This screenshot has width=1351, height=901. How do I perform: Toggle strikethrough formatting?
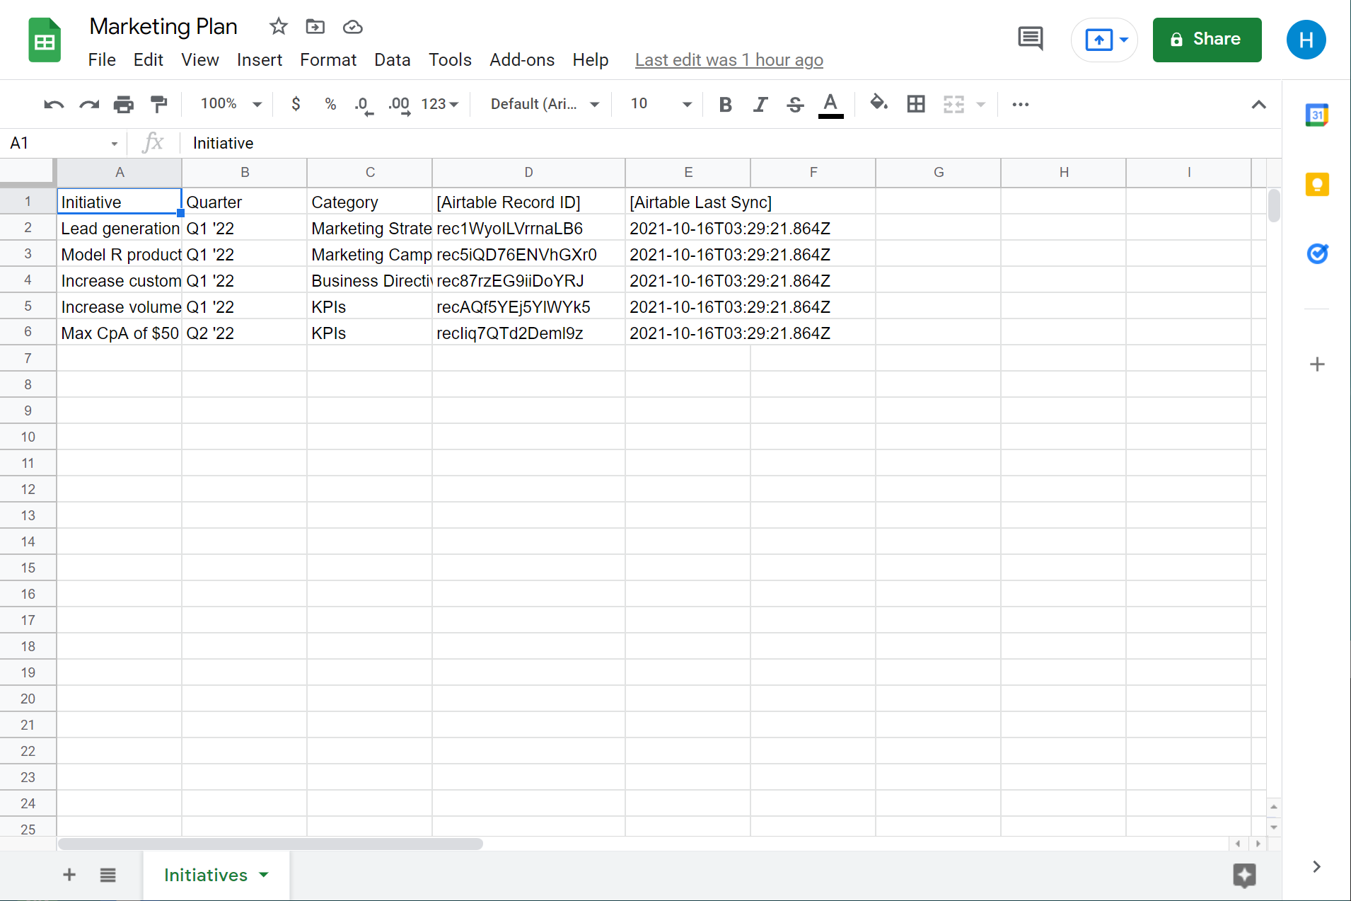coord(794,105)
